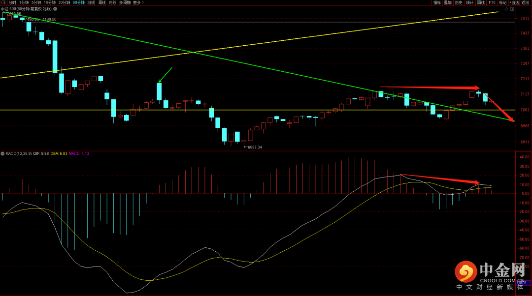
Task: Open the 指标 indicators button
Action: coord(437,2)
